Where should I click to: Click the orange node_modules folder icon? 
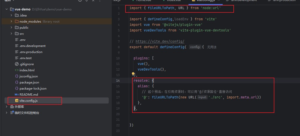click(16, 21)
